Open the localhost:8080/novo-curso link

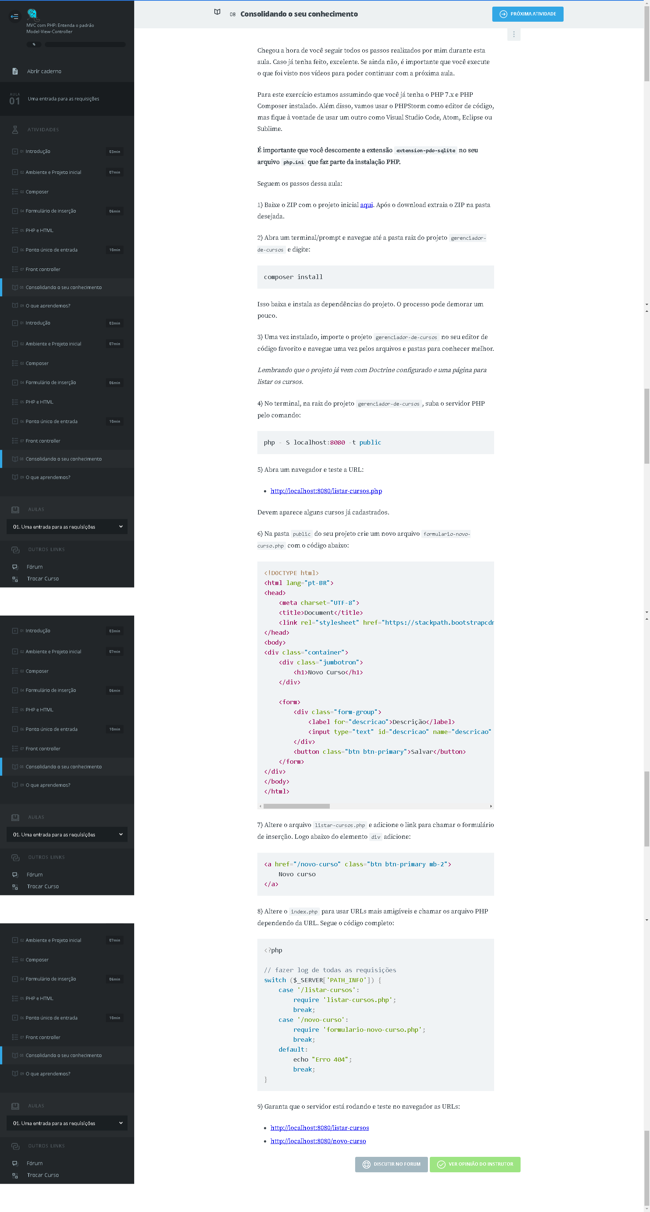coord(318,1141)
